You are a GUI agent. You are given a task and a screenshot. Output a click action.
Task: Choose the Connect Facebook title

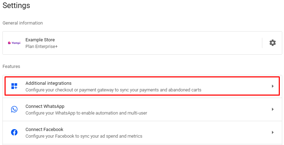pyautogui.click(x=44, y=130)
